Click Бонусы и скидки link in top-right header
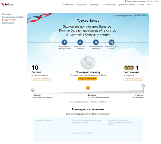Viewport: 161px width, 144px height. [x=132, y=1]
